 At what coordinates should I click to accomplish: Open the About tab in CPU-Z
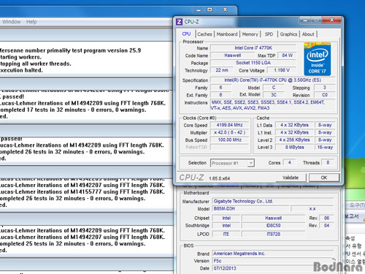click(x=308, y=34)
